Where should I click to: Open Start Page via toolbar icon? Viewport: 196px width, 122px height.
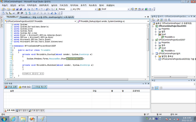[146, 9]
